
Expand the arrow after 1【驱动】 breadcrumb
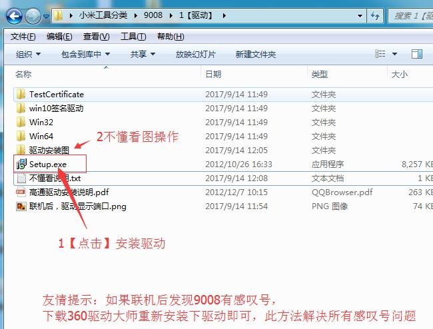click(x=224, y=16)
